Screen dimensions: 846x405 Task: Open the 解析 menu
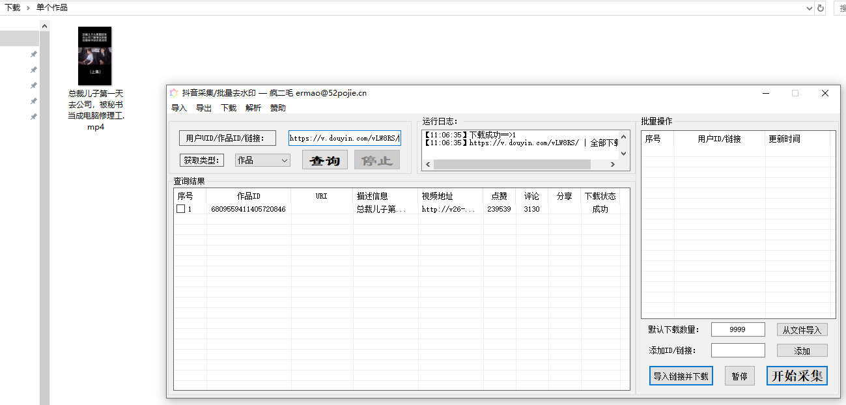click(x=253, y=108)
